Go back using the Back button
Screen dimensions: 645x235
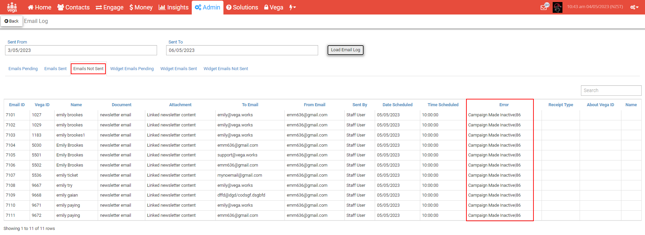point(11,21)
